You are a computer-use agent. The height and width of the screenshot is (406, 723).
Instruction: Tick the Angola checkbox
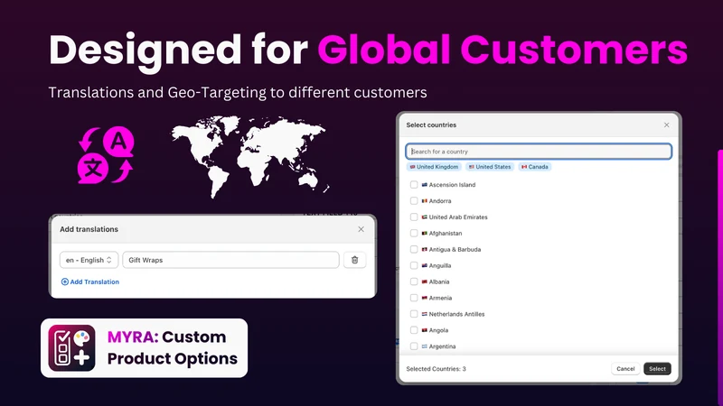[x=414, y=330]
